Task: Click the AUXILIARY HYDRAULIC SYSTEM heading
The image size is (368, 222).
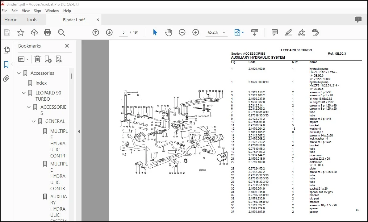Action: [258, 57]
